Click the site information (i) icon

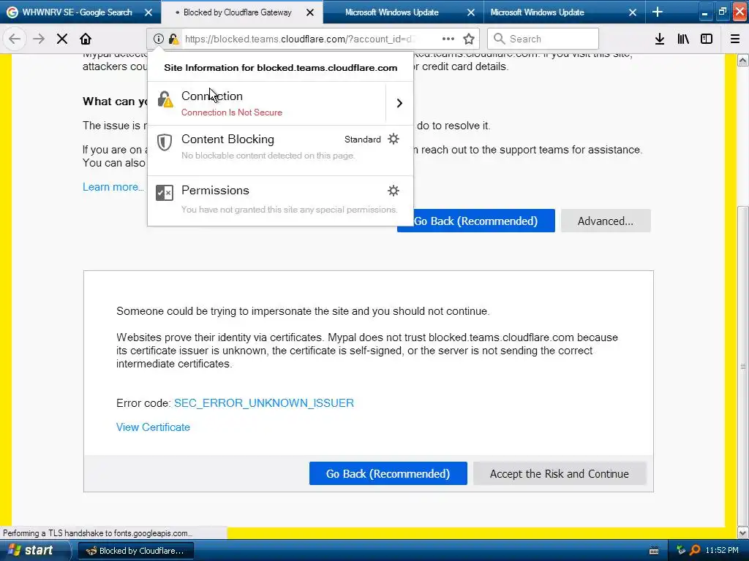coord(159,39)
